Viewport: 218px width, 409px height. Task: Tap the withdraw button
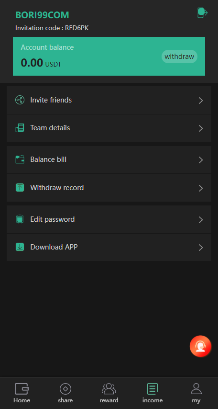pyautogui.click(x=179, y=57)
